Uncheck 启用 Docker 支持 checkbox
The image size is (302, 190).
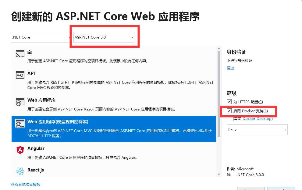[x=229, y=111]
